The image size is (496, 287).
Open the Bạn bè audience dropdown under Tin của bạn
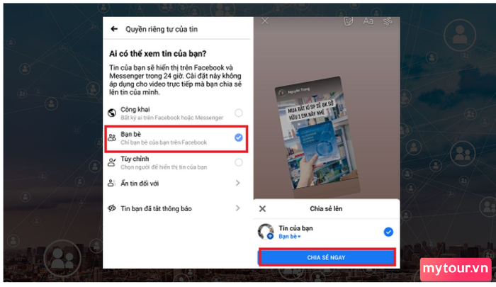pos(289,237)
